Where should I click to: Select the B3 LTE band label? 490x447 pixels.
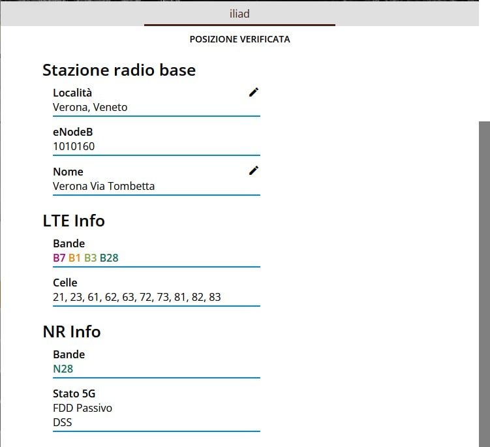click(90, 258)
